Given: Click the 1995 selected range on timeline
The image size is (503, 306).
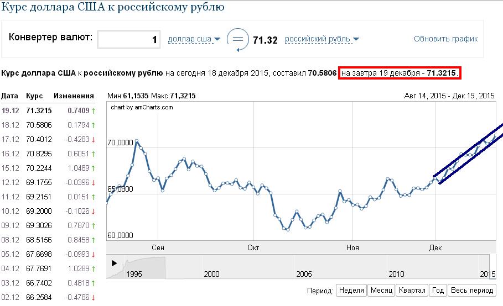Looking at the screenshot, I should click(136, 267).
